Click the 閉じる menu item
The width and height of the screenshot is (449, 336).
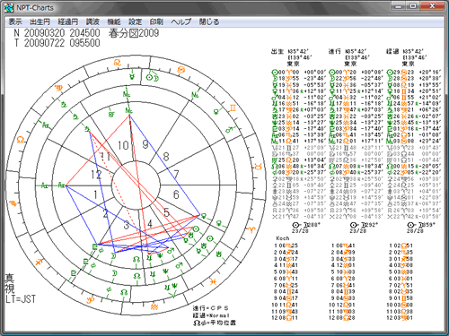tap(209, 22)
